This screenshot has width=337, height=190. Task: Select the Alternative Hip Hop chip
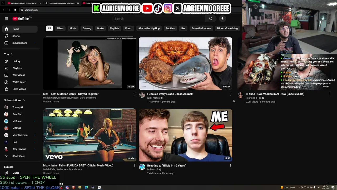click(149, 28)
